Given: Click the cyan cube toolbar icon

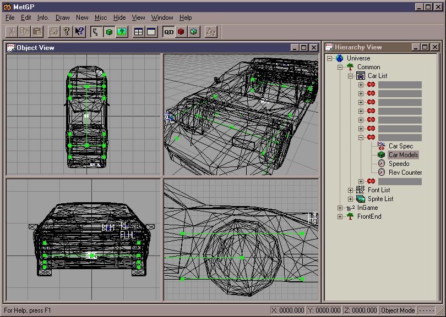Looking at the screenshot, I should click(x=194, y=31).
